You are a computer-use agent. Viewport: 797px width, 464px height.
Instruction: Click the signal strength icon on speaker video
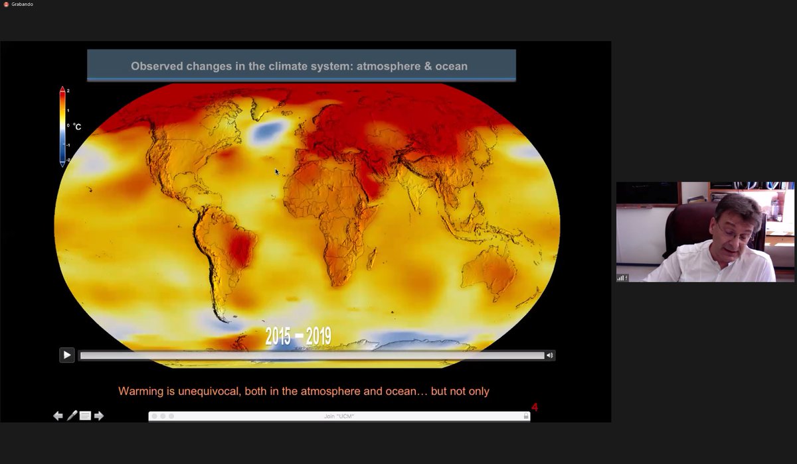point(622,278)
